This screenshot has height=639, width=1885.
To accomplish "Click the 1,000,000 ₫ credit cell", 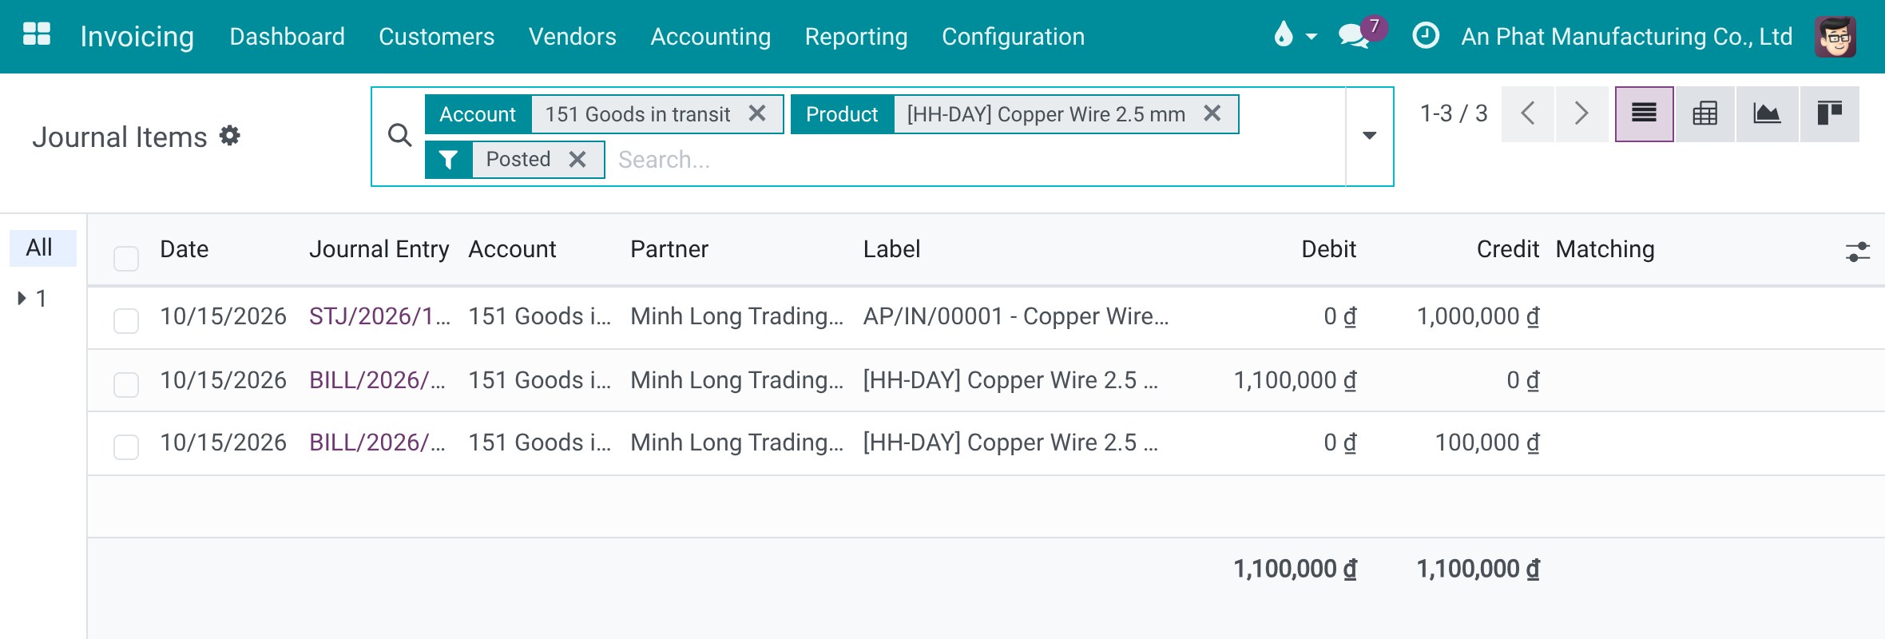I will [x=1478, y=316].
